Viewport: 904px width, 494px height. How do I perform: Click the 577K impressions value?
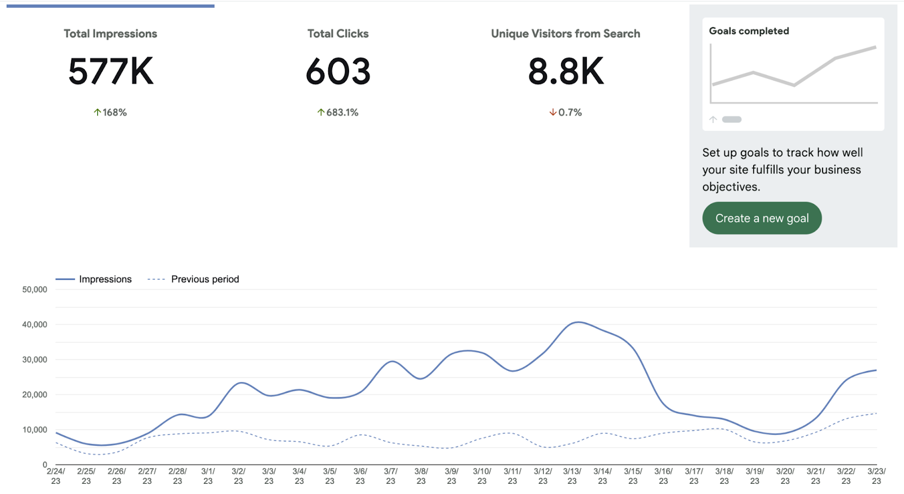[x=111, y=72]
